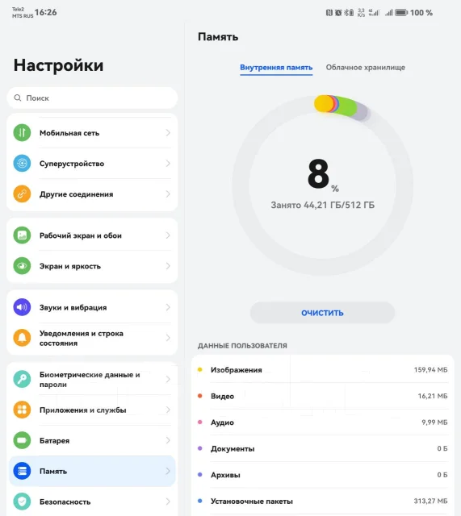
Task: Open Суперустройство chevron arrow
Action: [x=168, y=163]
